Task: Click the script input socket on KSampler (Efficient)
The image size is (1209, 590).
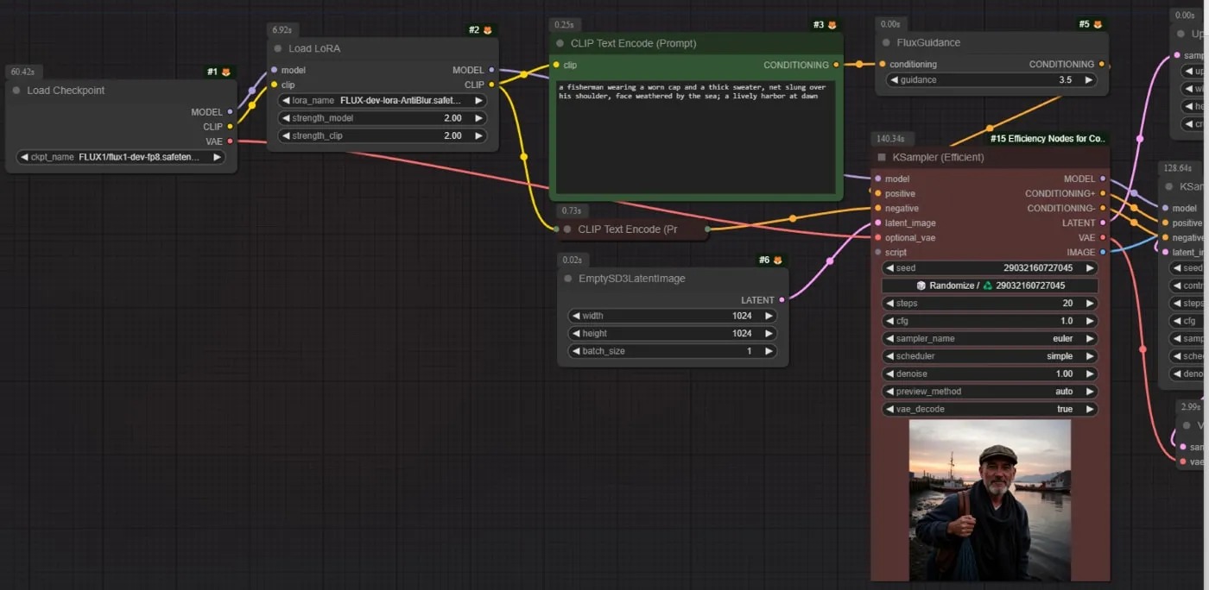Action: [x=877, y=252]
